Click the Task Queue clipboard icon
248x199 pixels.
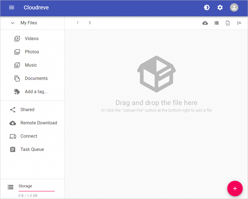(13, 149)
